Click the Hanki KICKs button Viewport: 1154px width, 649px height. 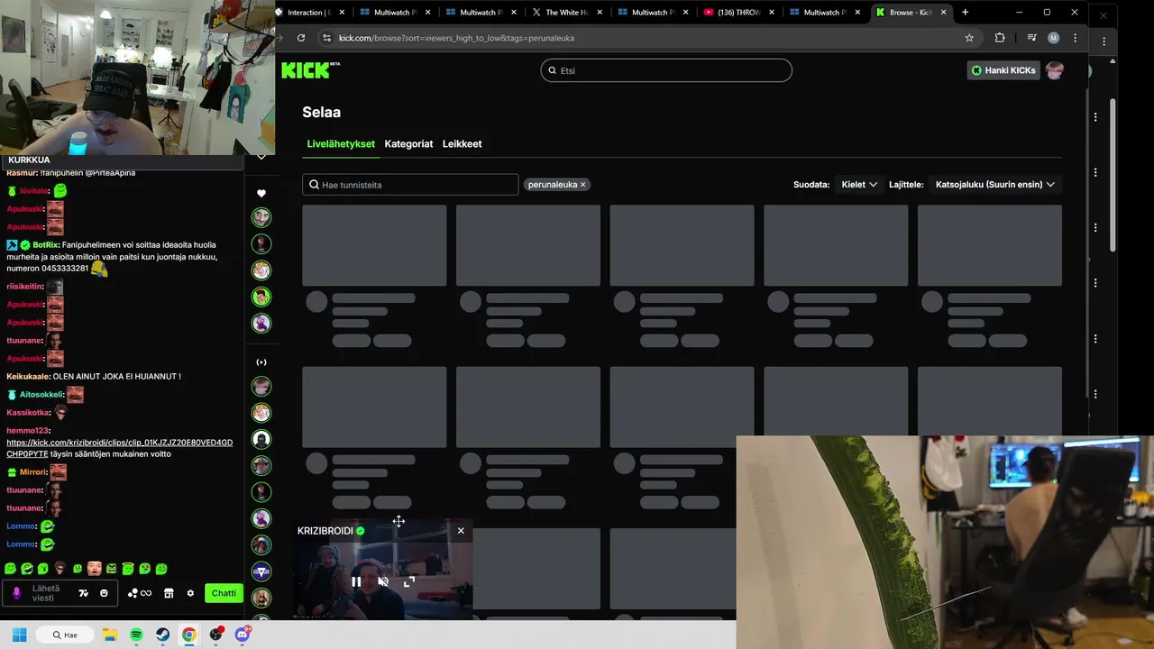pyautogui.click(x=1003, y=70)
